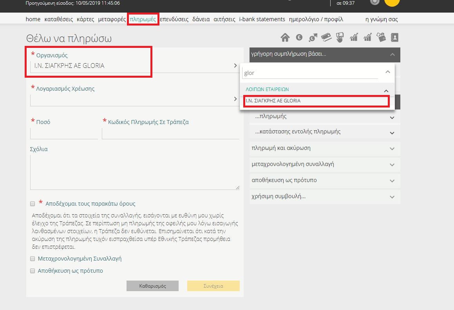Click the home icon in shortcut bar
The height and width of the screenshot is (310, 454).
[x=285, y=38]
